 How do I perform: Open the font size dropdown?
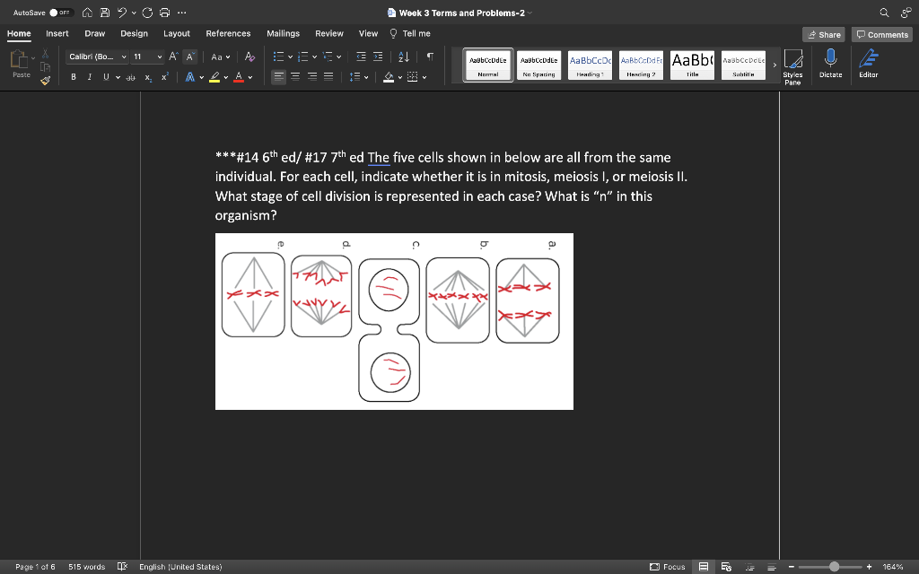(147, 57)
